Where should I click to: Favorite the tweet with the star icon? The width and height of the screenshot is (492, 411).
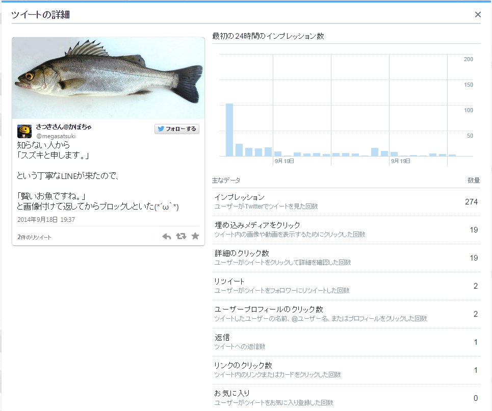[195, 236]
